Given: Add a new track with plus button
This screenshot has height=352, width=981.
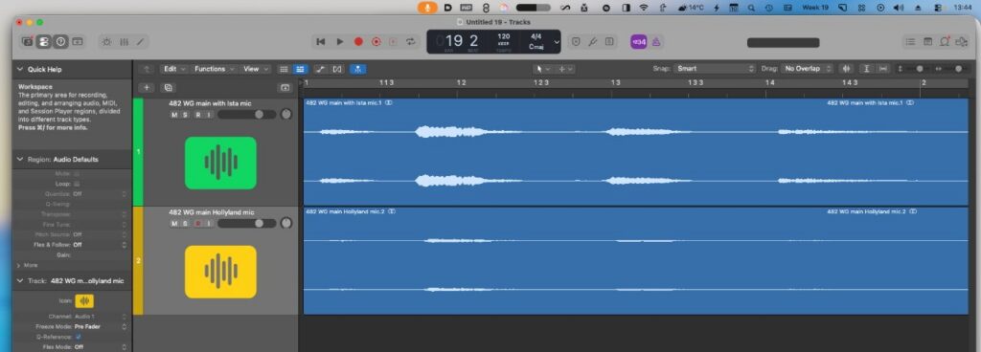Looking at the screenshot, I should click(147, 88).
